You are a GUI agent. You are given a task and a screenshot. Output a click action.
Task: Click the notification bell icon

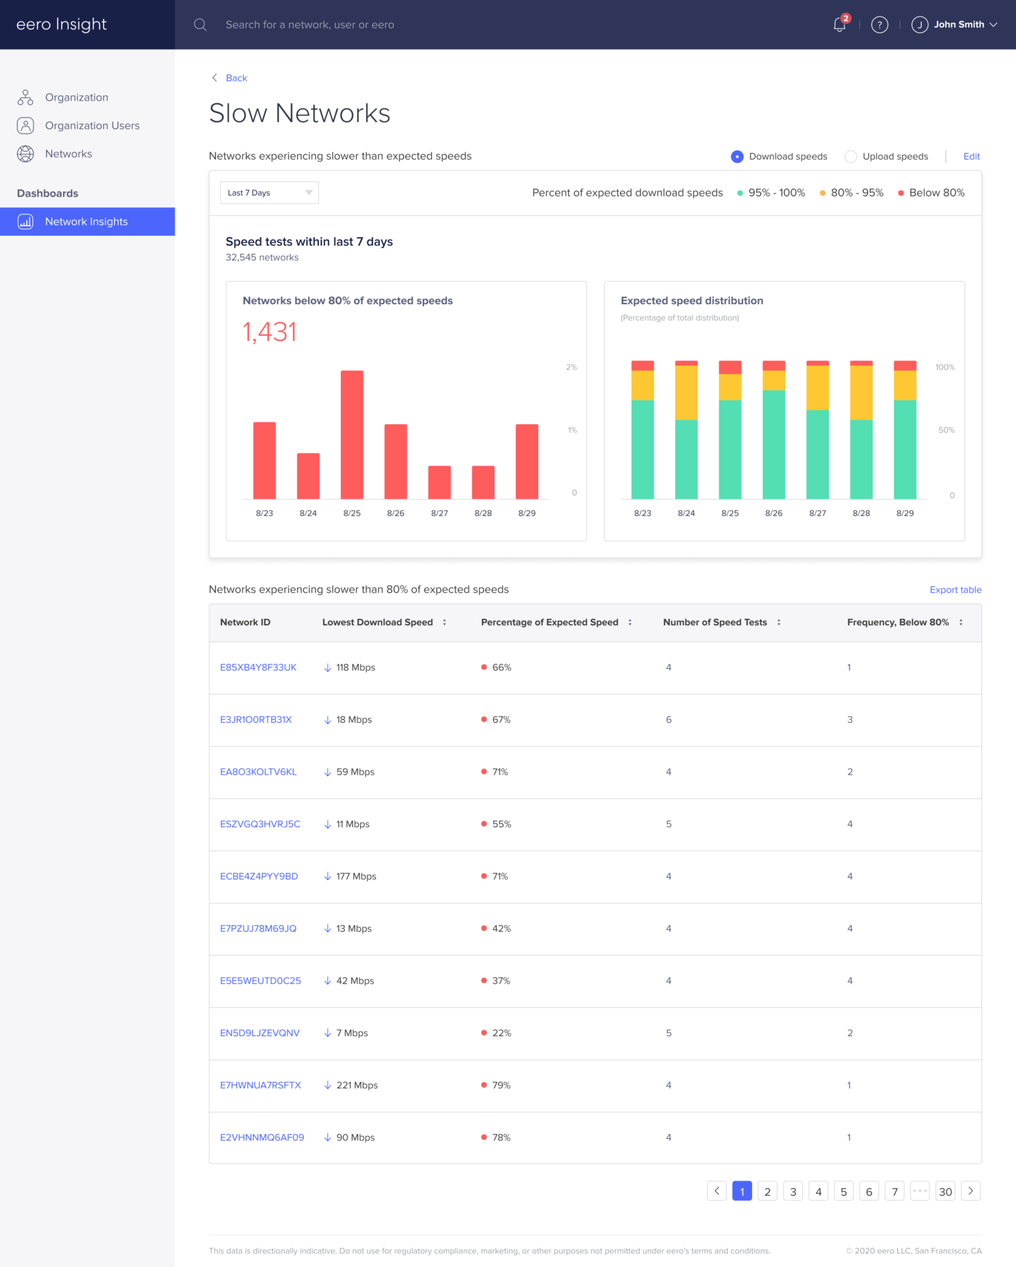tap(839, 25)
